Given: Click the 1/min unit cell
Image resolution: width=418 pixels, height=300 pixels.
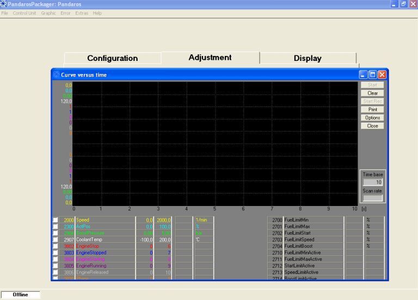Looking at the screenshot, I should 204,220.
